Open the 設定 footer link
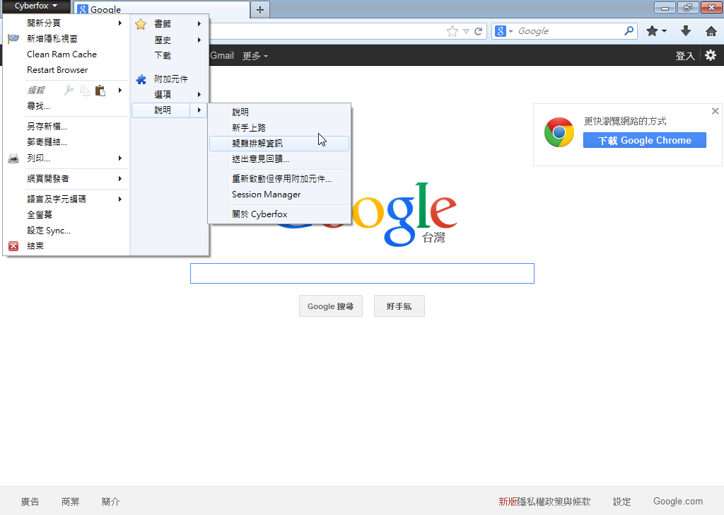Viewport: 724px width, 515px height. tap(622, 502)
